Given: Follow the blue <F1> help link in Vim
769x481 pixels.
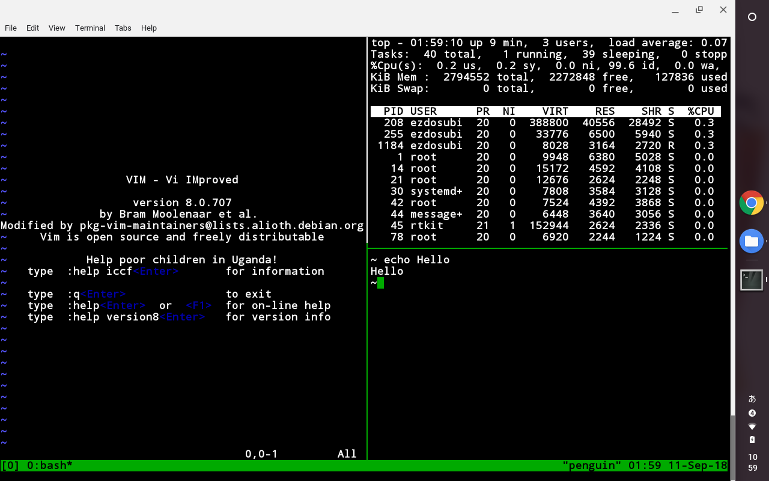Looking at the screenshot, I should coord(198,305).
